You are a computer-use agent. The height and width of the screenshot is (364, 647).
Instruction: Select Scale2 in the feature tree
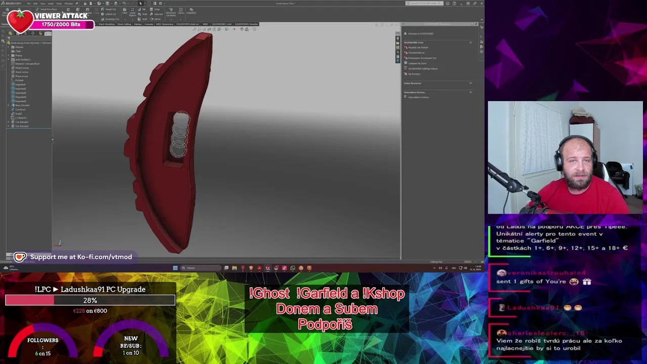pyautogui.click(x=17, y=113)
